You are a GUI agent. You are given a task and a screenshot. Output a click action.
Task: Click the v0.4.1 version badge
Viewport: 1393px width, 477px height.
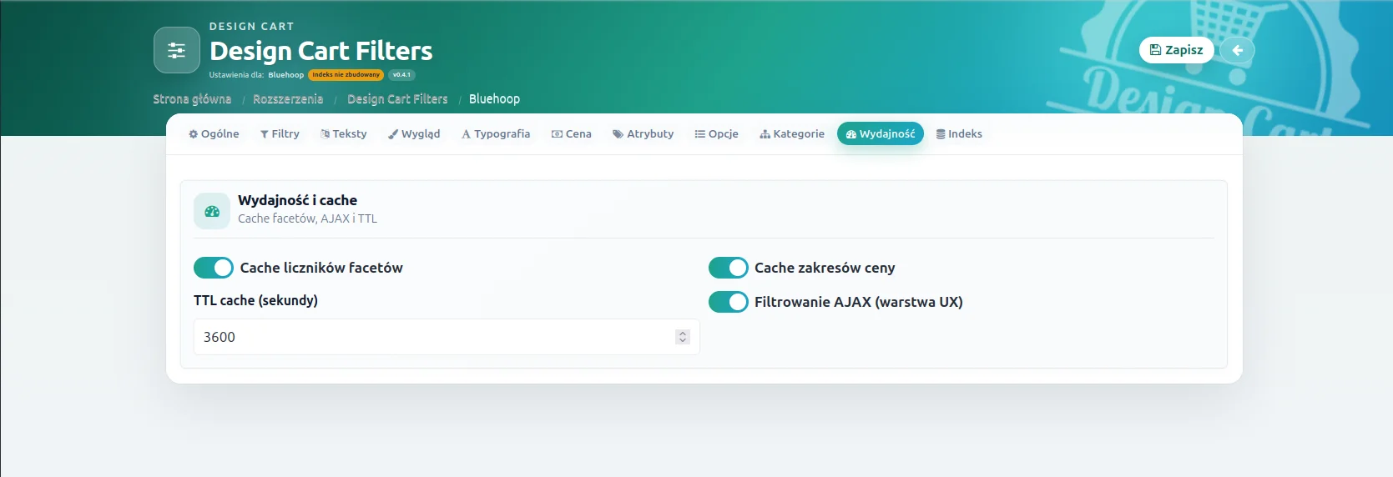click(401, 75)
